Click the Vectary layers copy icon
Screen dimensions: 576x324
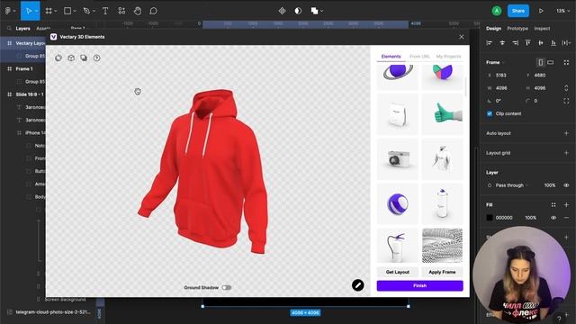(x=84, y=58)
